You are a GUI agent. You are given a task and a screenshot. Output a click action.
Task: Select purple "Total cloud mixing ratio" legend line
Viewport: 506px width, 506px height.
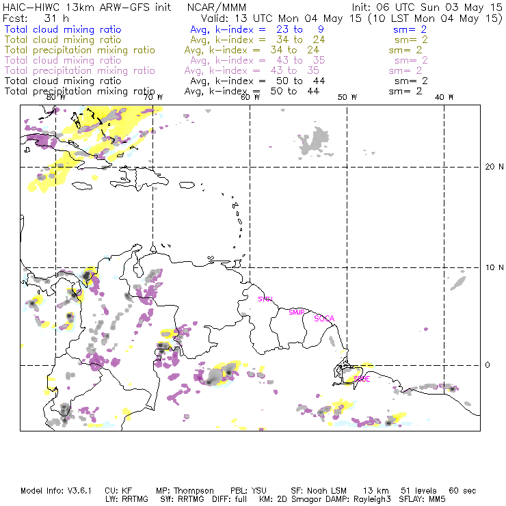coord(63,60)
